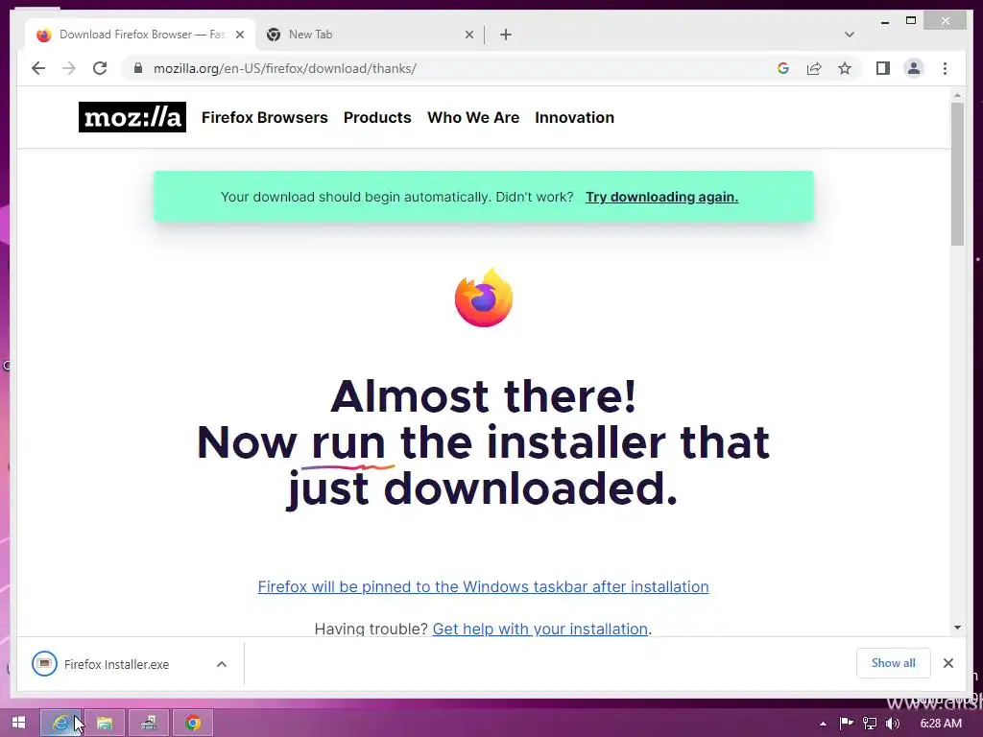Open the volume speaker tray icon
This screenshot has width=983, height=737.
[893, 724]
